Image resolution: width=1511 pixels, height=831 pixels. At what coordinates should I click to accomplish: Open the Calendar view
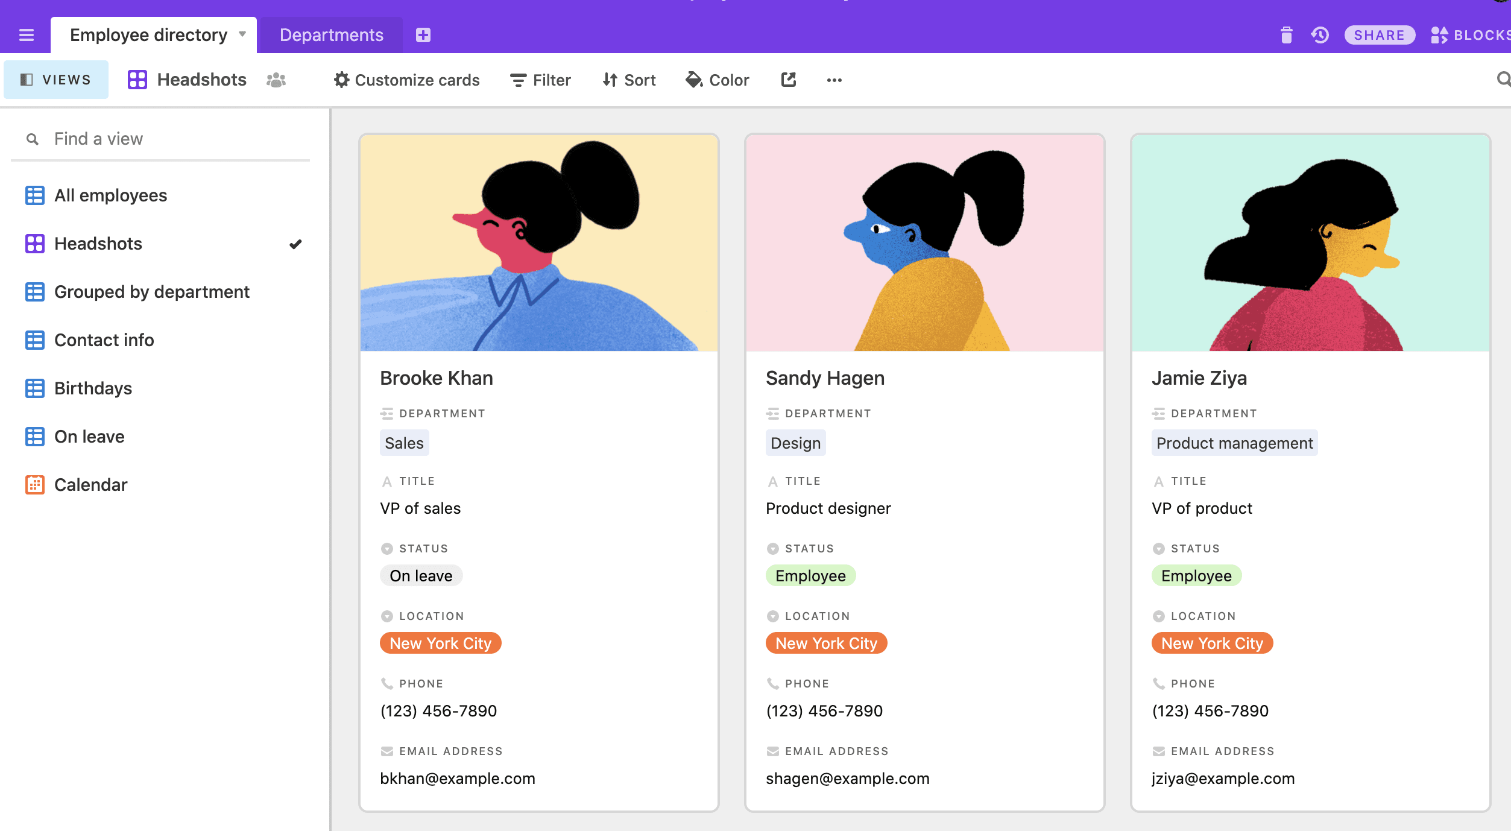point(90,485)
